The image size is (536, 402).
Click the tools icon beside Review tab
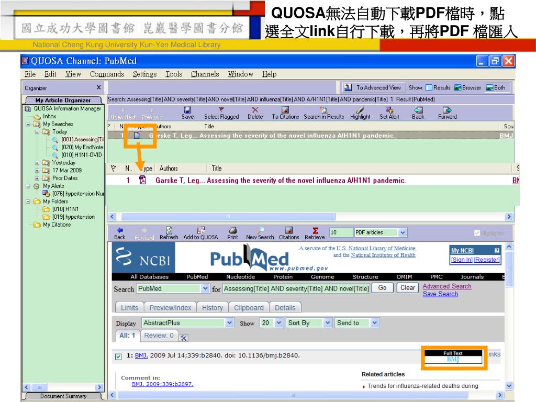click(184, 338)
